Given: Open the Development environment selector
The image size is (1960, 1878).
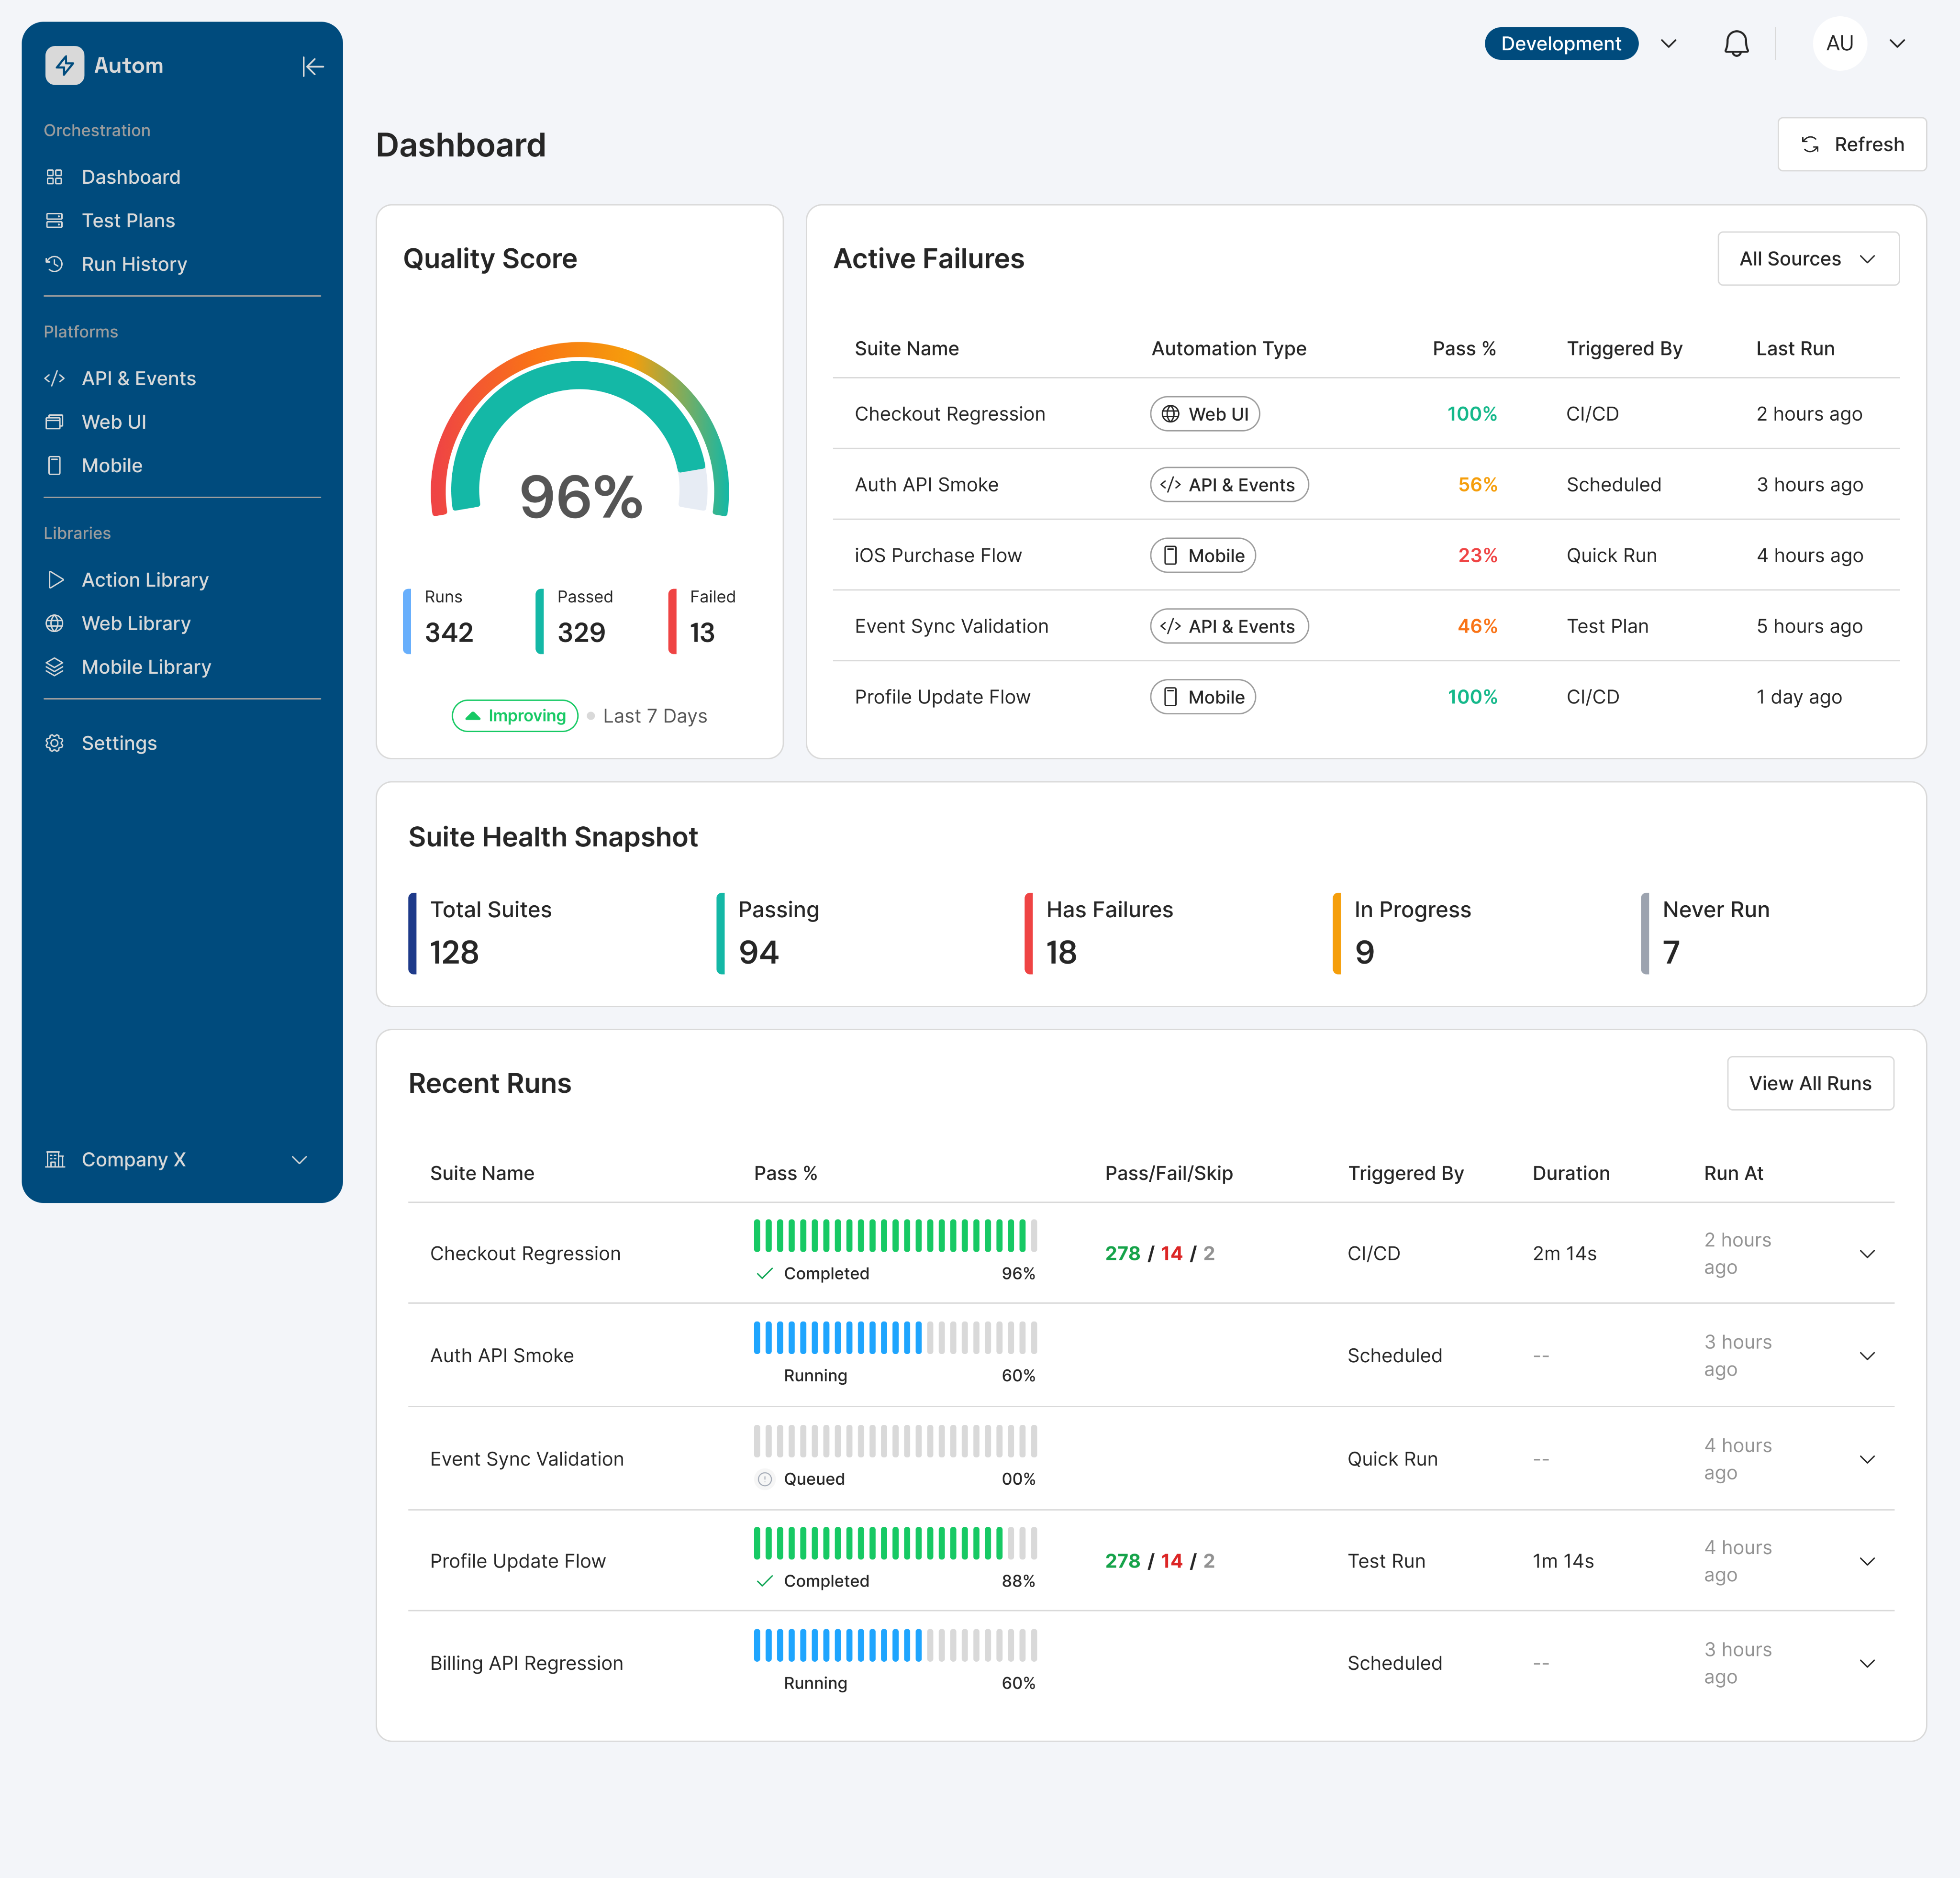Looking at the screenshot, I should coord(1561,43).
